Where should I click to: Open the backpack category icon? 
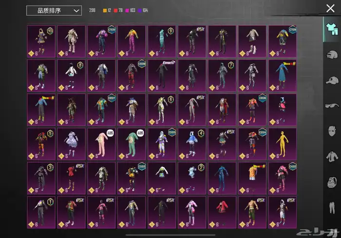pyautogui.click(x=331, y=182)
